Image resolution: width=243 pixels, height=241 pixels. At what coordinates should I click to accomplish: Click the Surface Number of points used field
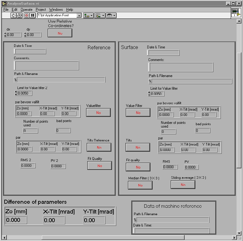(169, 132)
